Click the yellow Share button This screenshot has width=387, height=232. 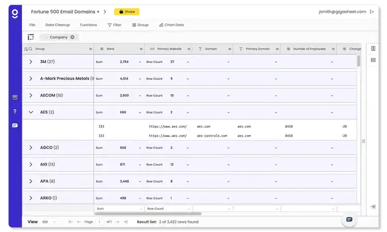tap(126, 11)
